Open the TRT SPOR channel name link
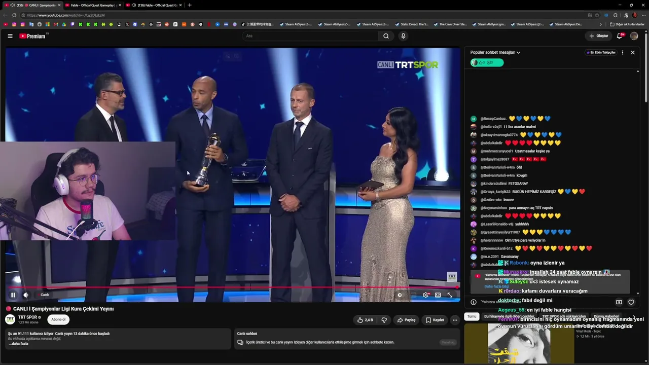Viewport: 649px width, 365px height. point(27,317)
